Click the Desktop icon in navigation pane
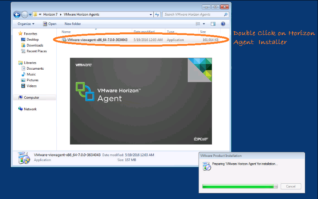The width and height of the screenshot is (318, 199). pos(23,40)
